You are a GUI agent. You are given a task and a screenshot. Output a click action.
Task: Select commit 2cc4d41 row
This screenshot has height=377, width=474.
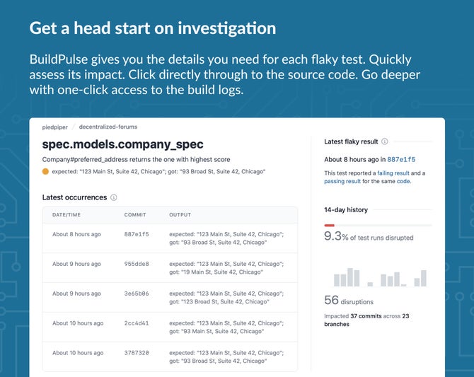pyautogui.click(x=170, y=327)
